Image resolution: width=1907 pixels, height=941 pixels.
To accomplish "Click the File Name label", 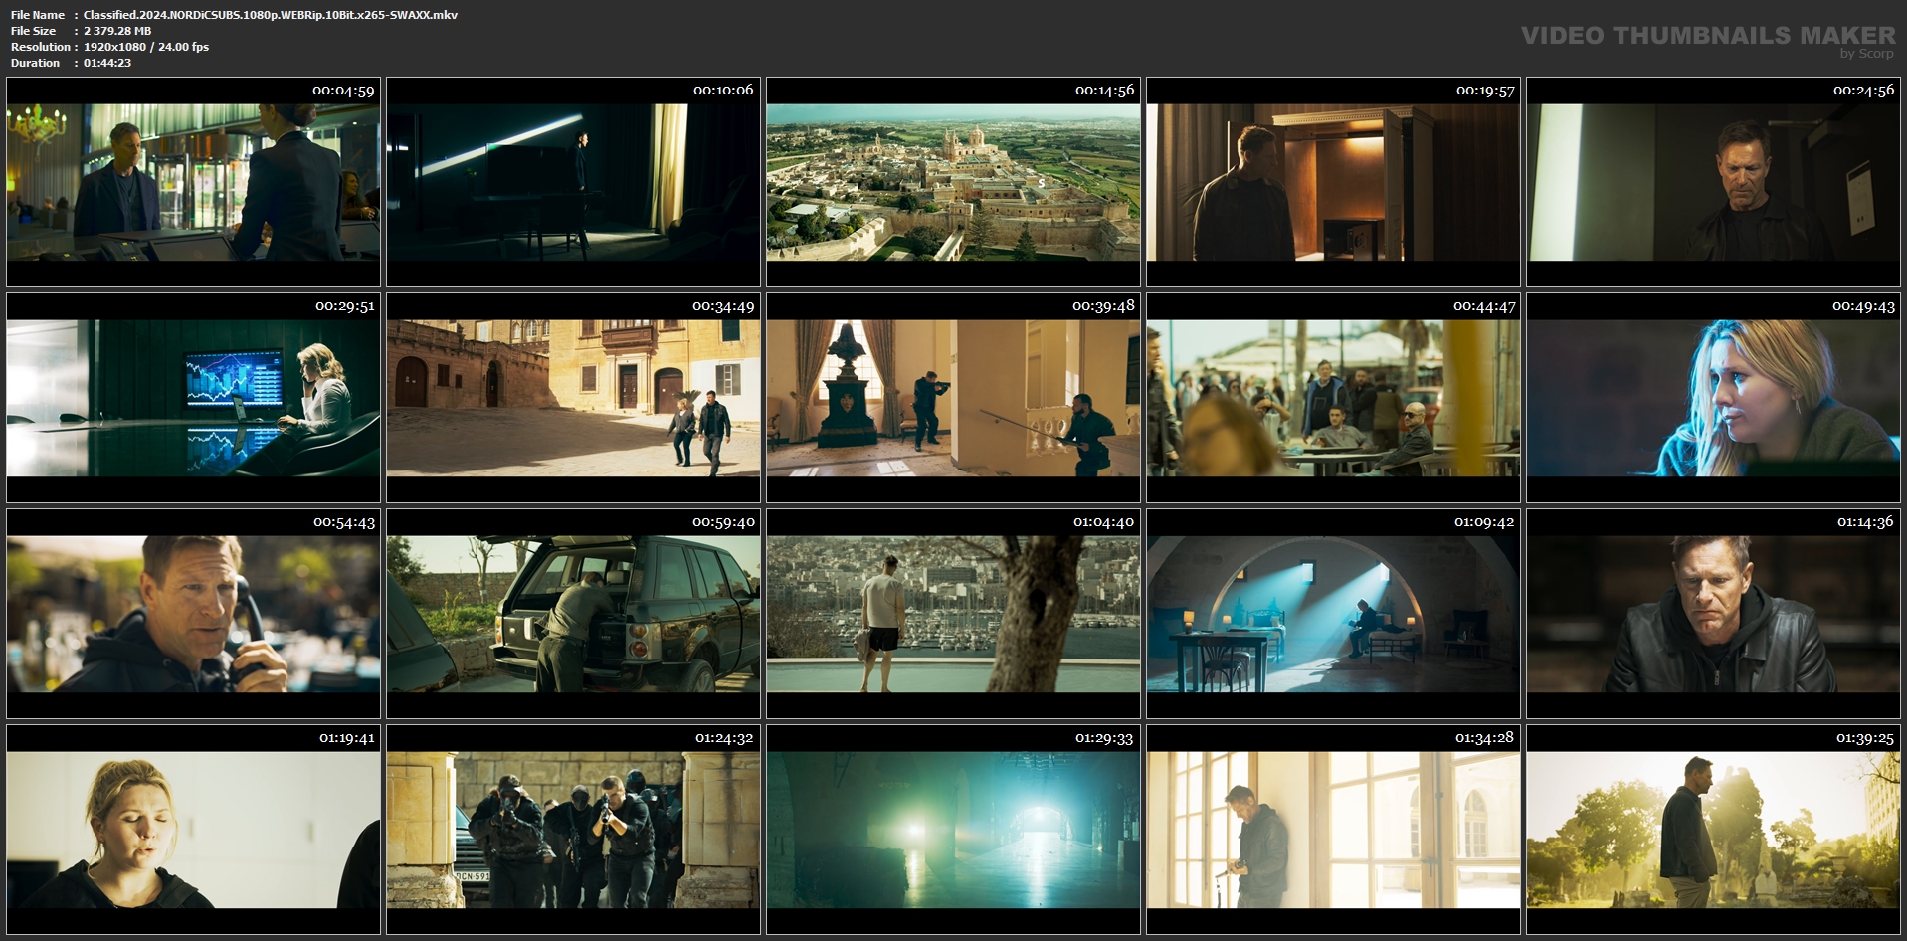I will (38, 15).
